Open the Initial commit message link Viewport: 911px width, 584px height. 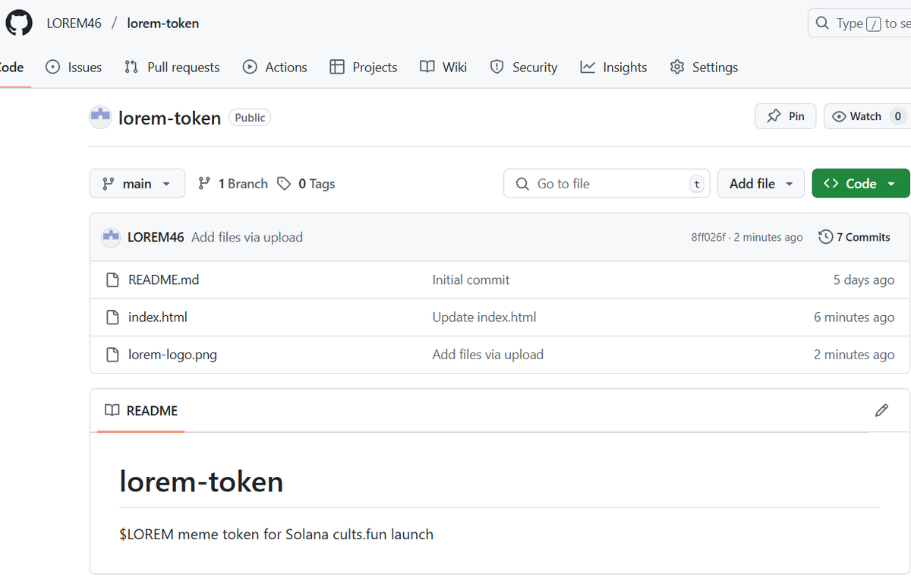click(x=471, y=279)
